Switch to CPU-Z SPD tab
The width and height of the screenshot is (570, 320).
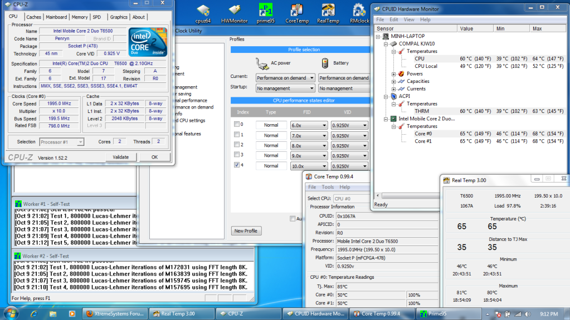[x=97, y=17]
